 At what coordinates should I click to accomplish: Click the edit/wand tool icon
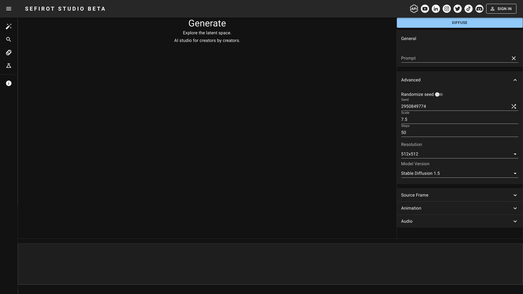tap(9, 27)
